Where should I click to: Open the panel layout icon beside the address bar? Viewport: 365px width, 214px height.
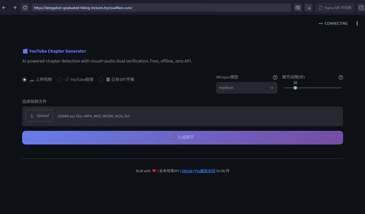[x=298, y=8]
